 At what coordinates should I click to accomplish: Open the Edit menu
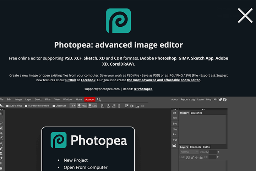click(x=9, y=99)
